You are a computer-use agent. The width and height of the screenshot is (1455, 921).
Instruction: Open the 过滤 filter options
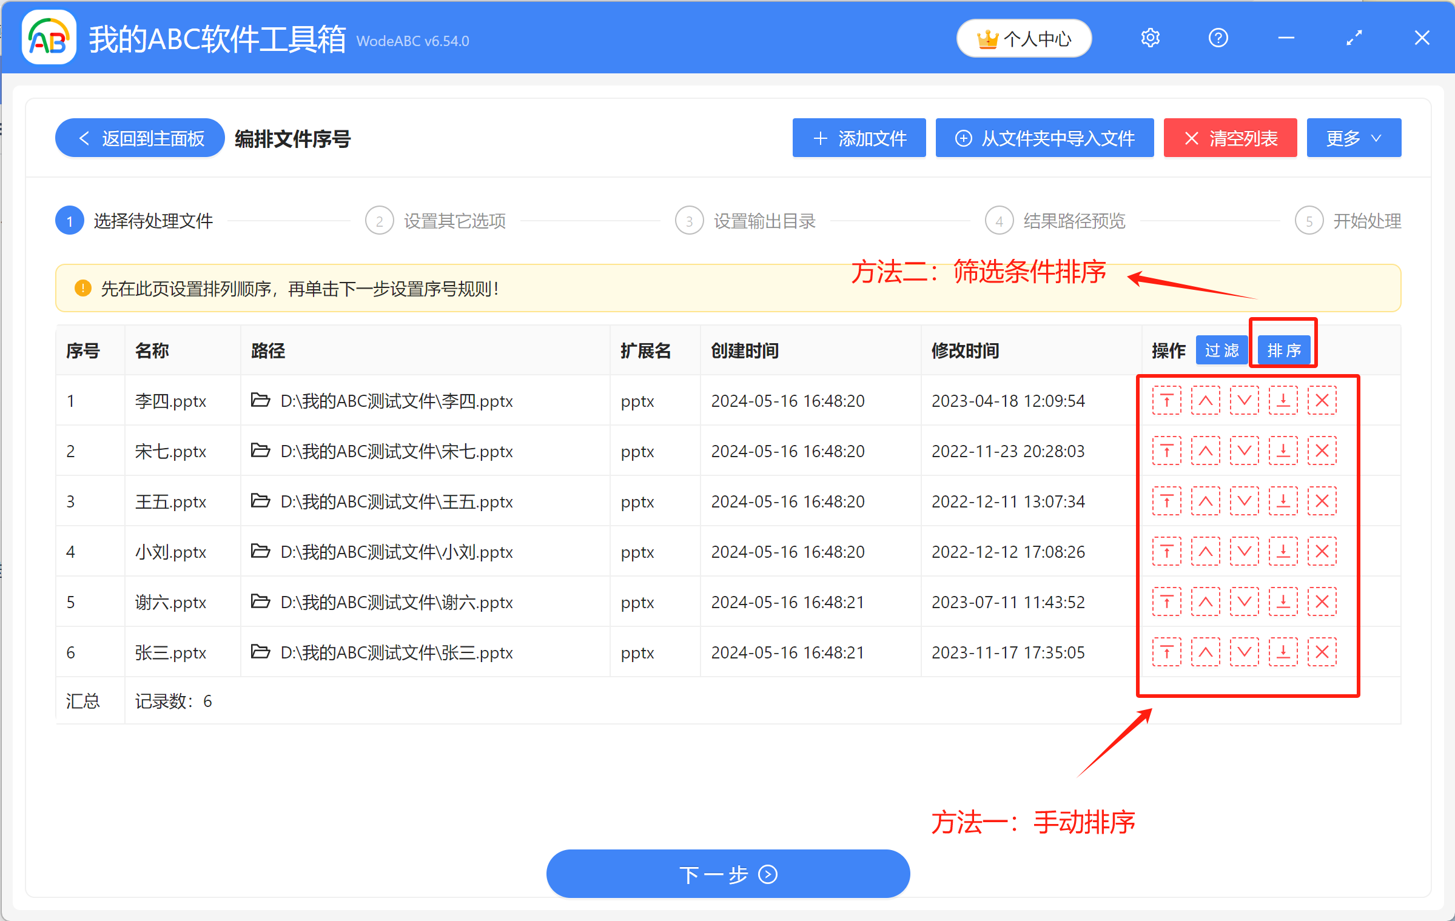(x=1221, y=350)
